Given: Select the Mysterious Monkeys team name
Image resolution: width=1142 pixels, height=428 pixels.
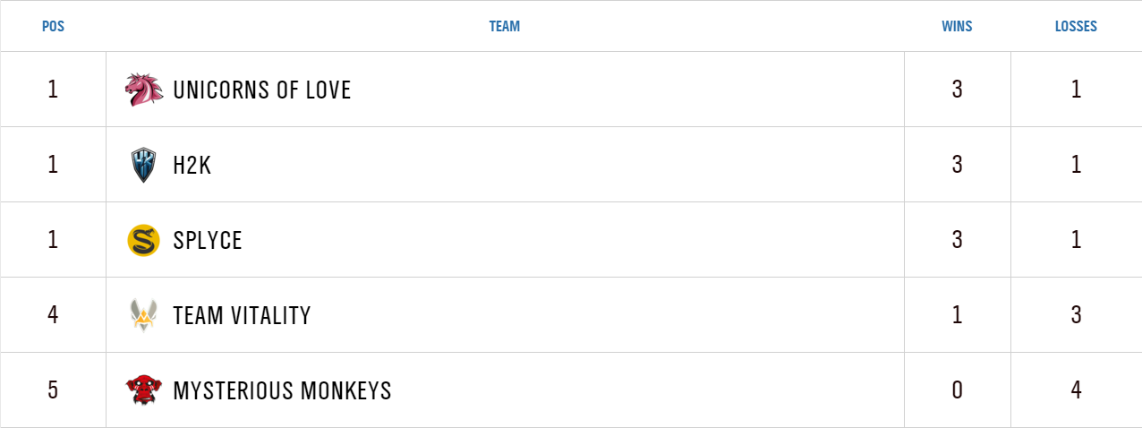Looking at the screenshot, I should [282, 390].
